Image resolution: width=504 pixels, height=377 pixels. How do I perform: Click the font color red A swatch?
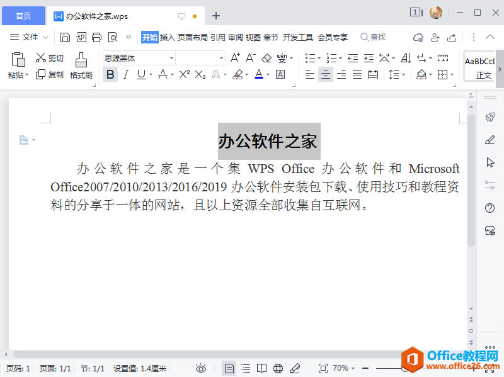tap(258, 74)
